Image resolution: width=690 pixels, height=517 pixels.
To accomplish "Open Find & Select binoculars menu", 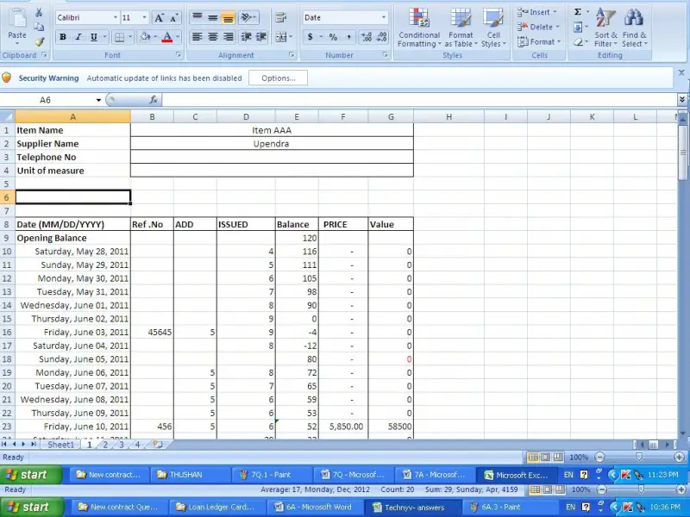I will click(x=634, y=28).
